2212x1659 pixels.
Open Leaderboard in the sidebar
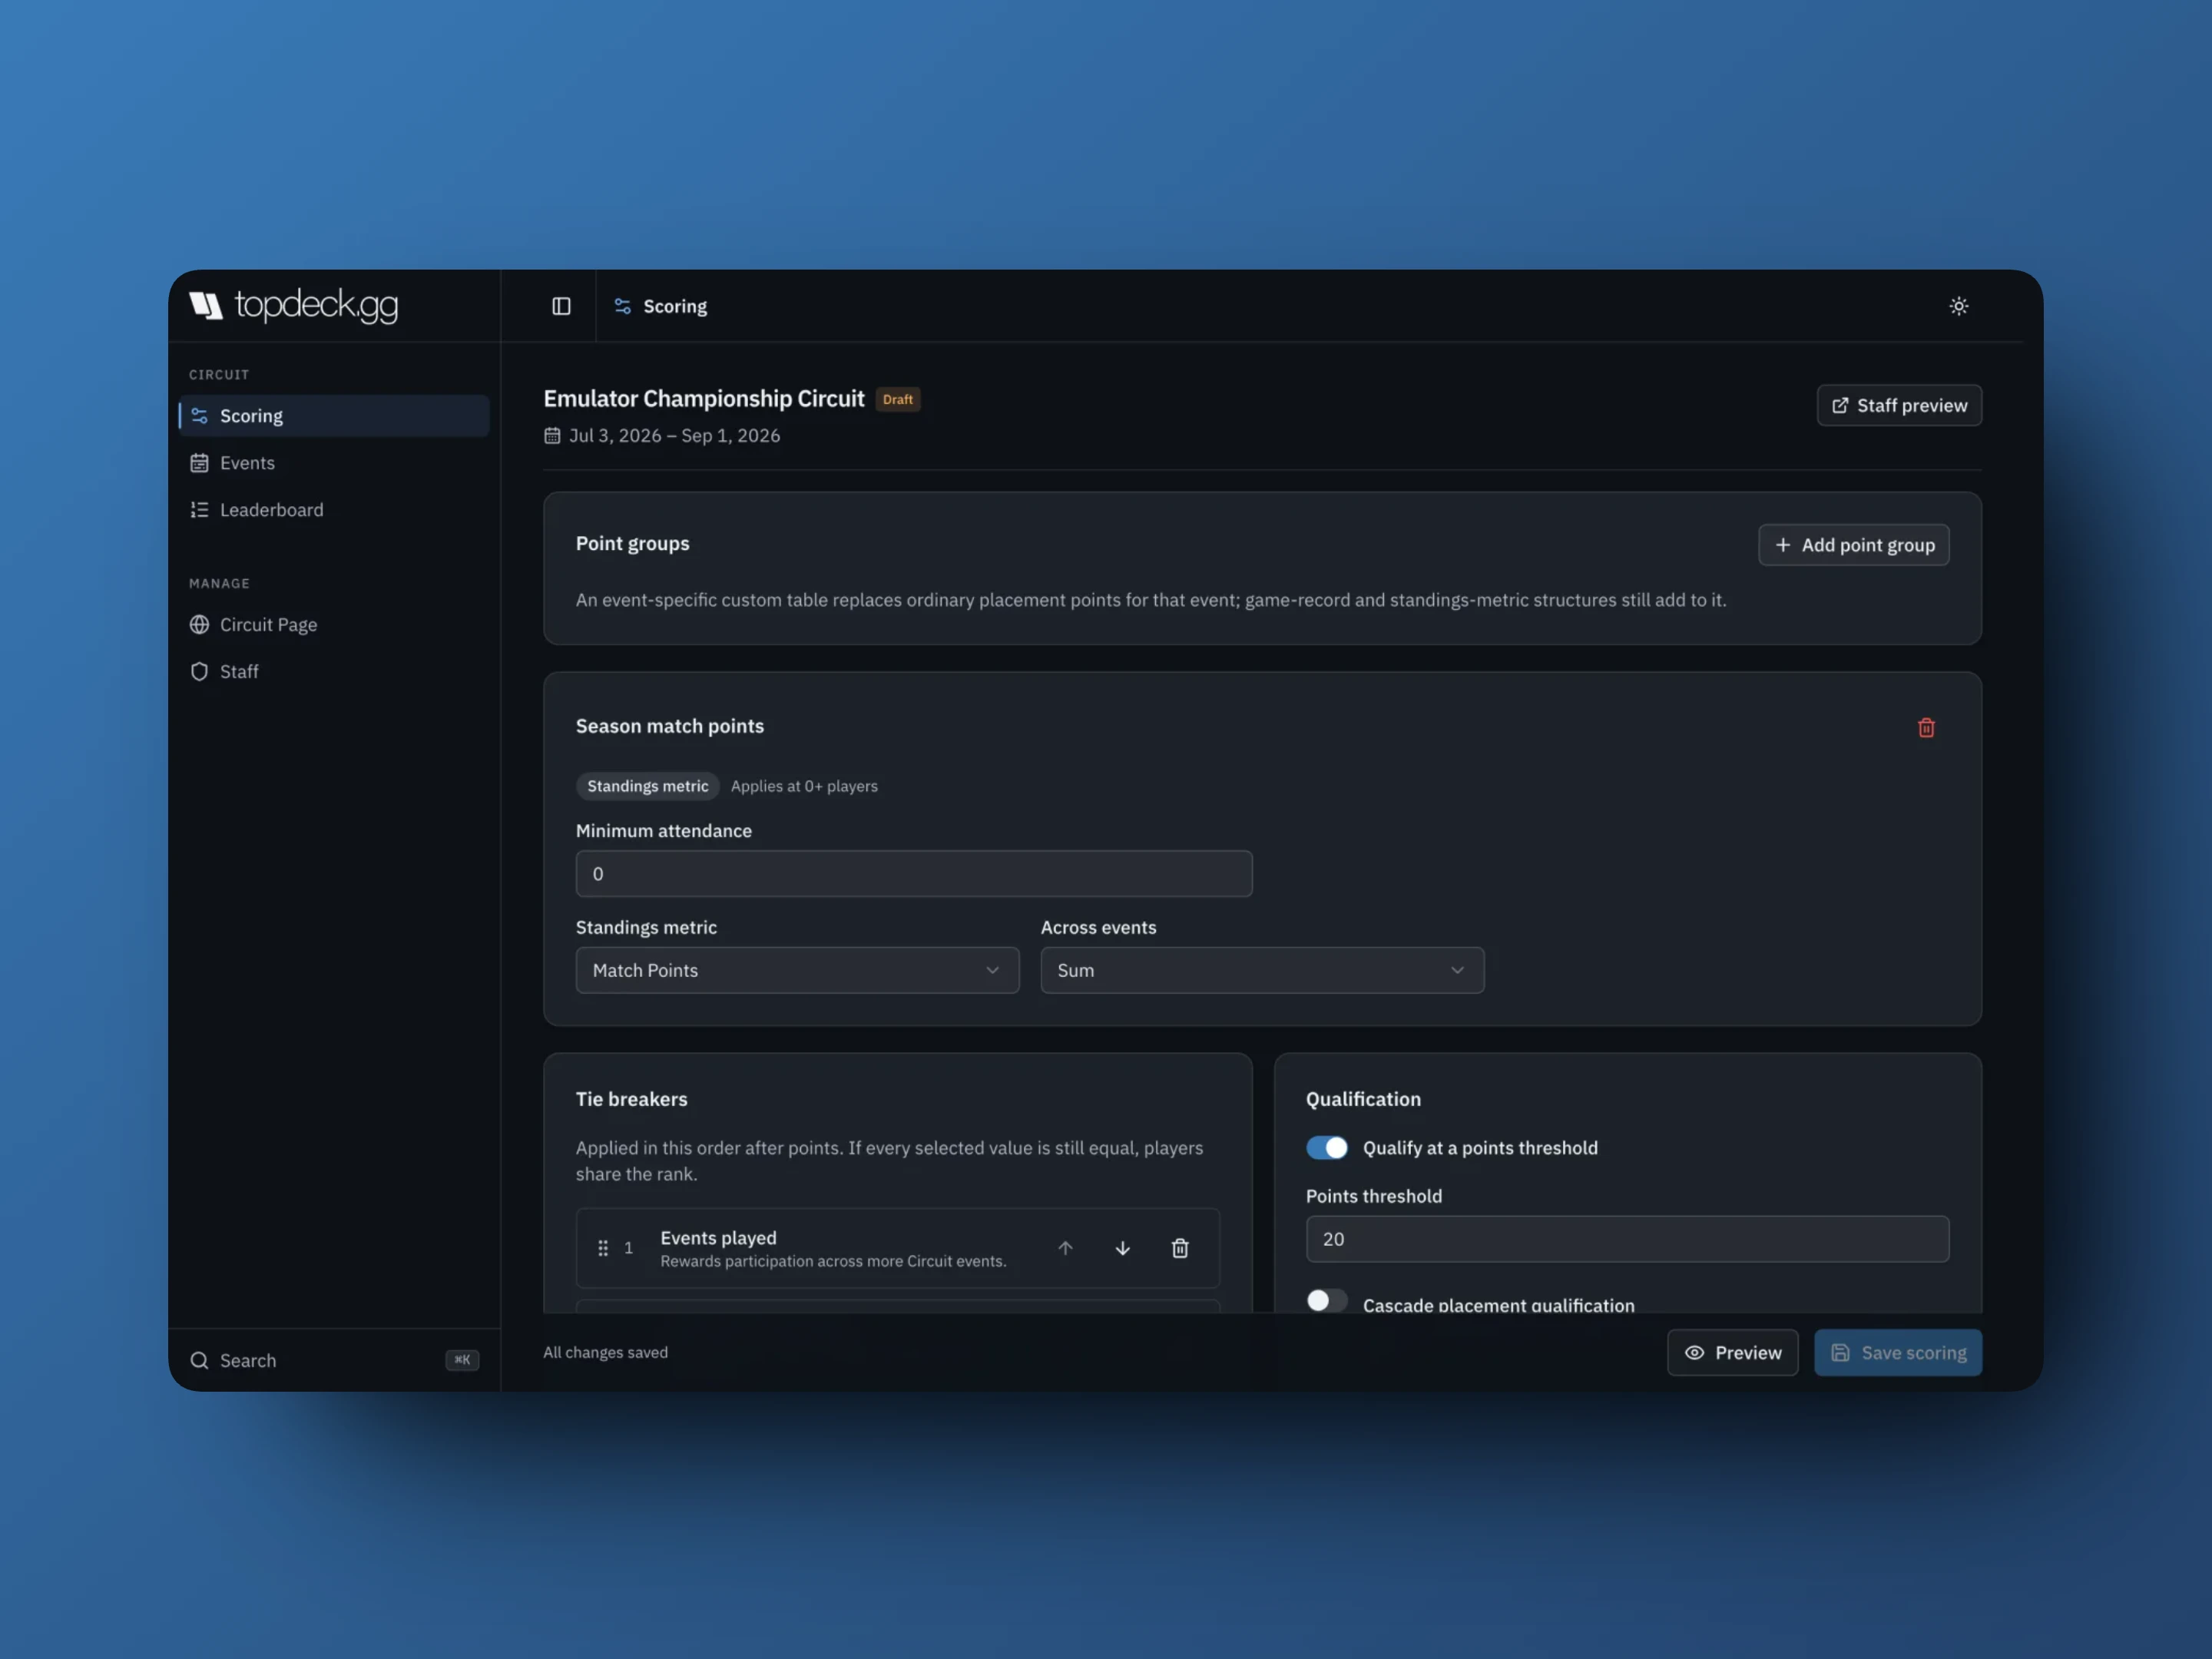(334, 510)
